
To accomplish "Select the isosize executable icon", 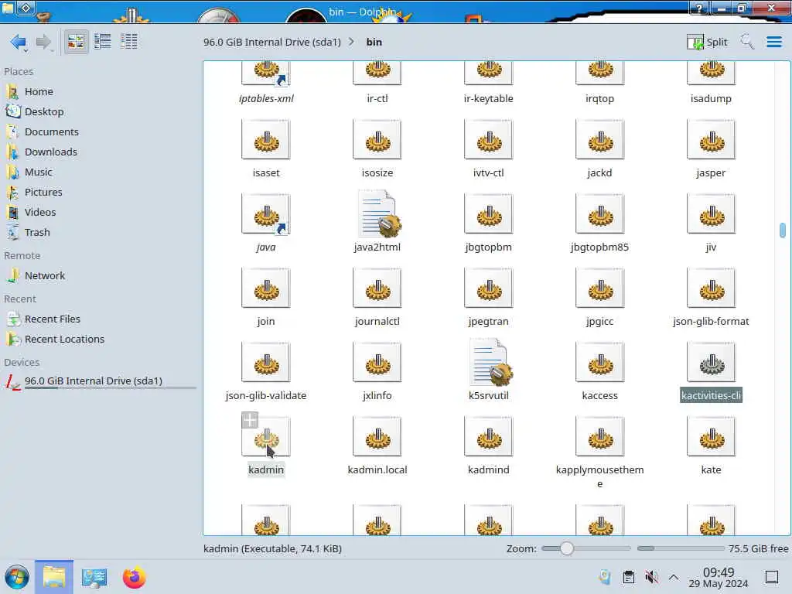I will tap(377, 140).
